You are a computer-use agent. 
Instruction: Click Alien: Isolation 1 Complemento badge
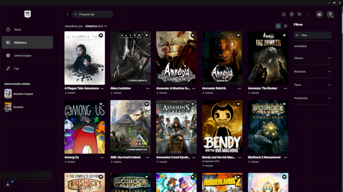pos(137,80)
